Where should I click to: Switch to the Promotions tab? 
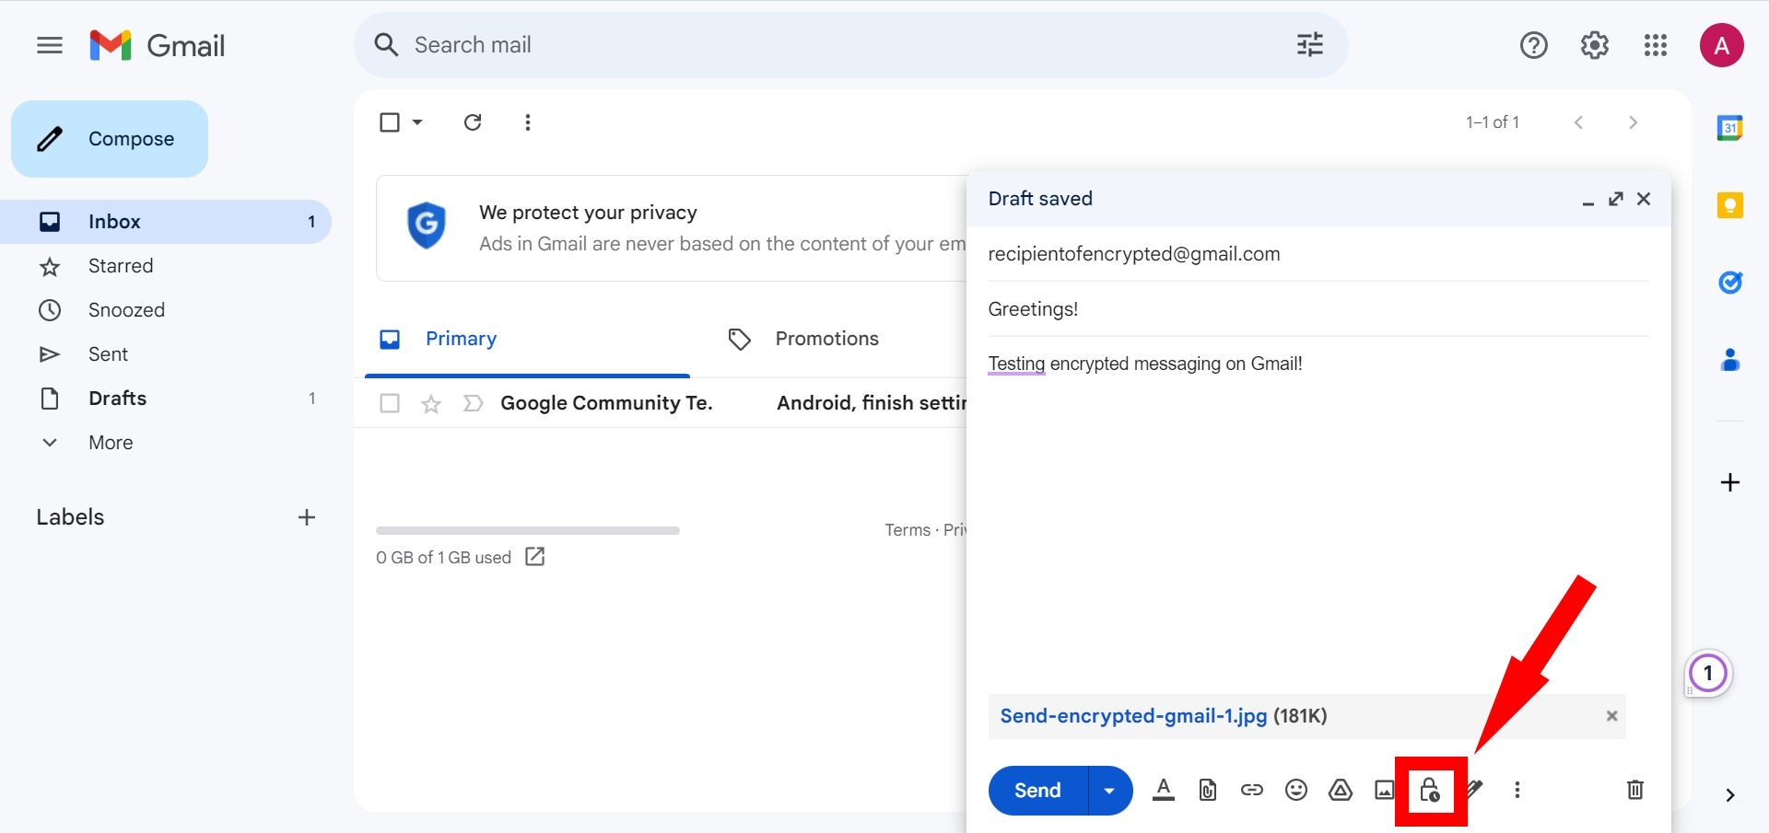coord(826,339)
